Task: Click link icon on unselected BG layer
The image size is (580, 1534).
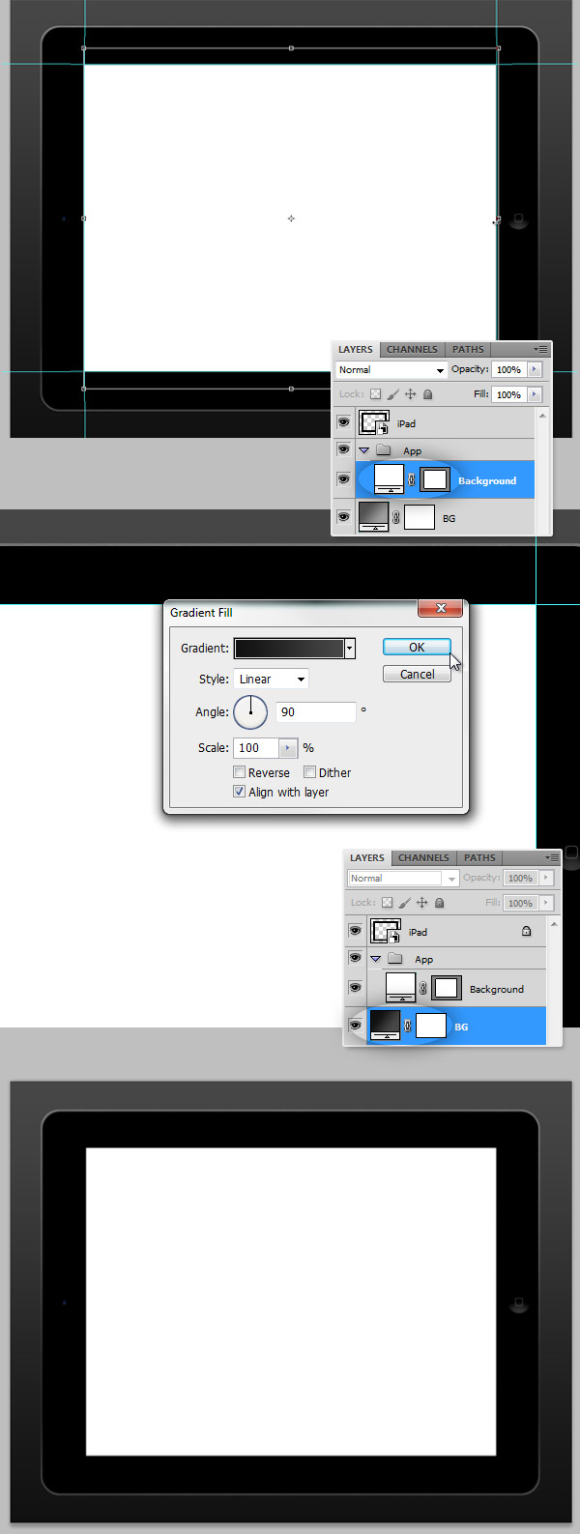Action: pyautogui.click(x=395, y=517)
